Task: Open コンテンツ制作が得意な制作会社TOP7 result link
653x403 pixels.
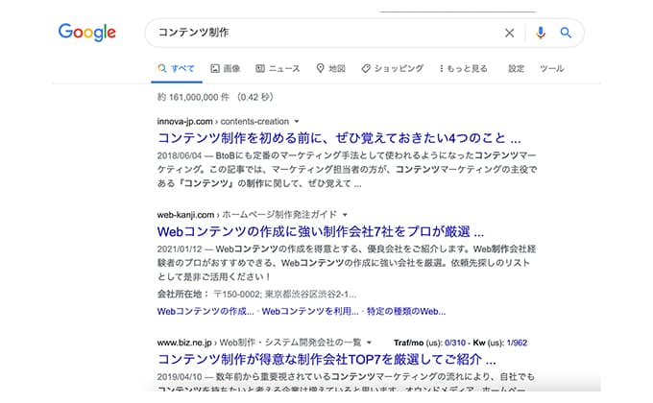Action: (326, 359)
